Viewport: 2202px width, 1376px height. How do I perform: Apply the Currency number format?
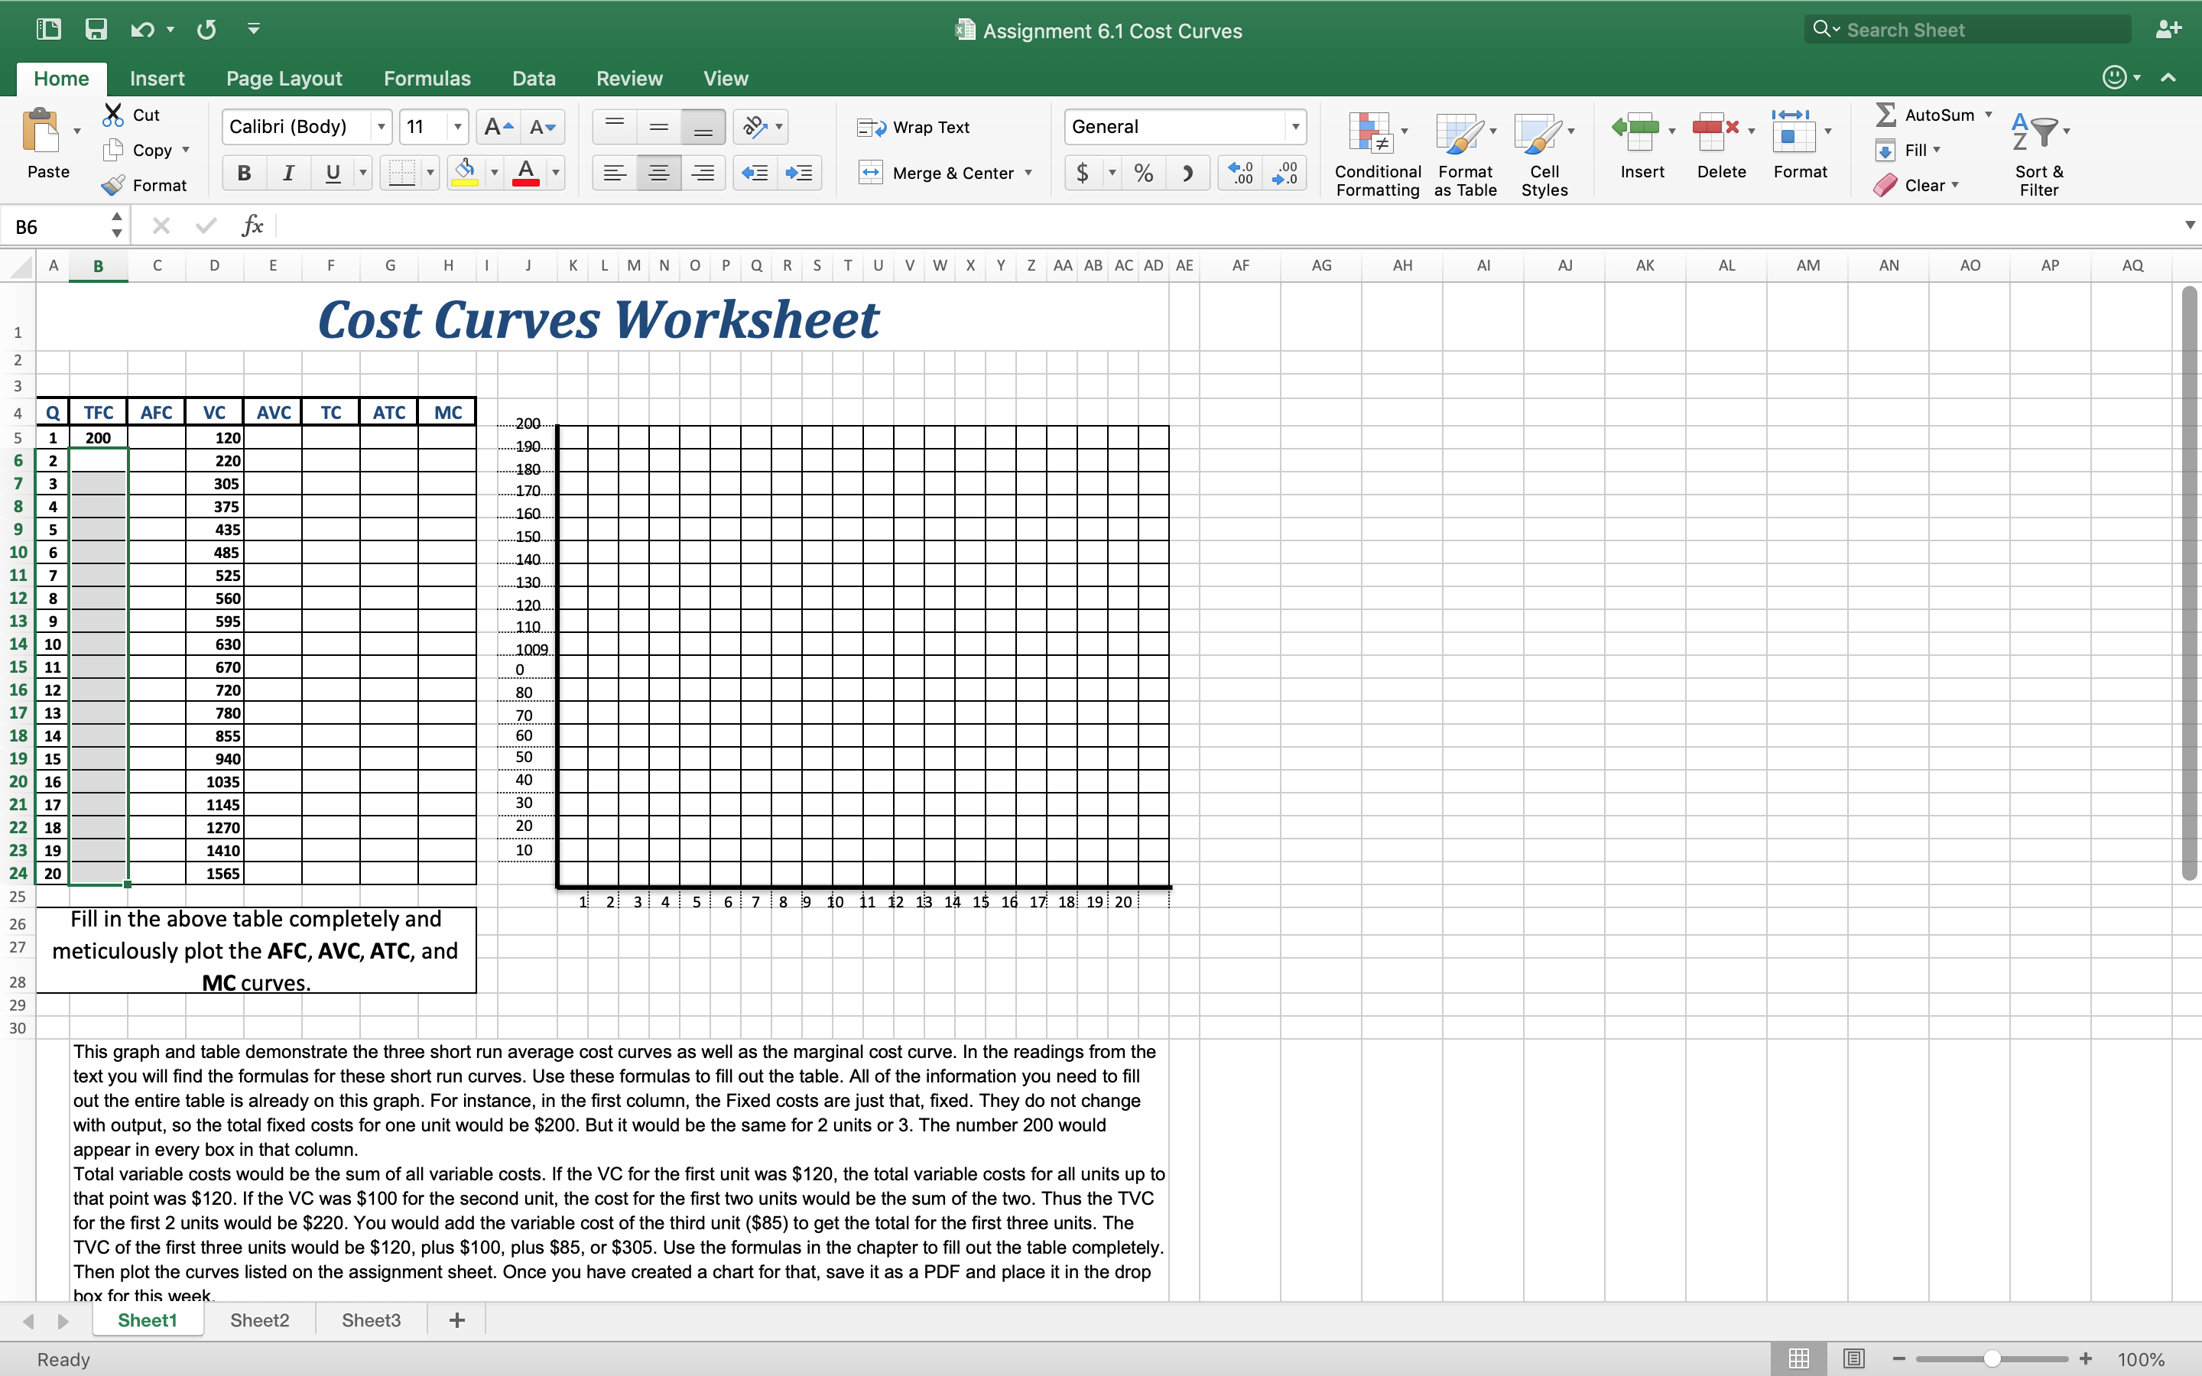1082,172
